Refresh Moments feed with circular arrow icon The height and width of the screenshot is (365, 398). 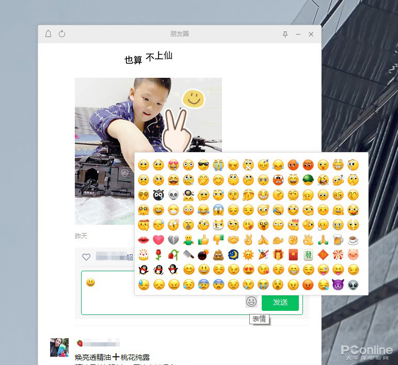tap(62, 34)
